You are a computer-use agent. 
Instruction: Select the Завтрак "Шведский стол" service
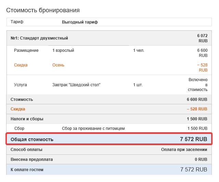click(x=76, y=85)
